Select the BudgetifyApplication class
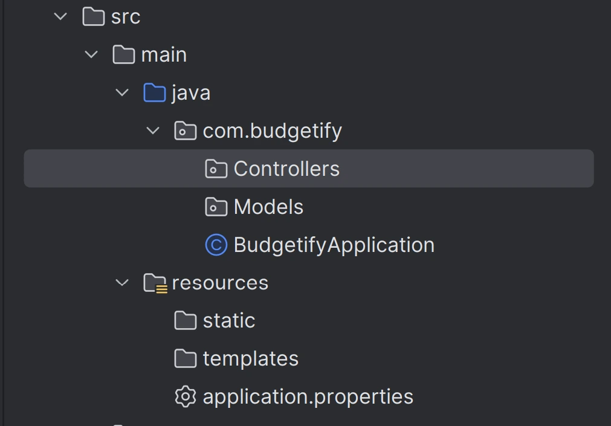This screenshot has height=426, width=611. (x=333, y=245)
